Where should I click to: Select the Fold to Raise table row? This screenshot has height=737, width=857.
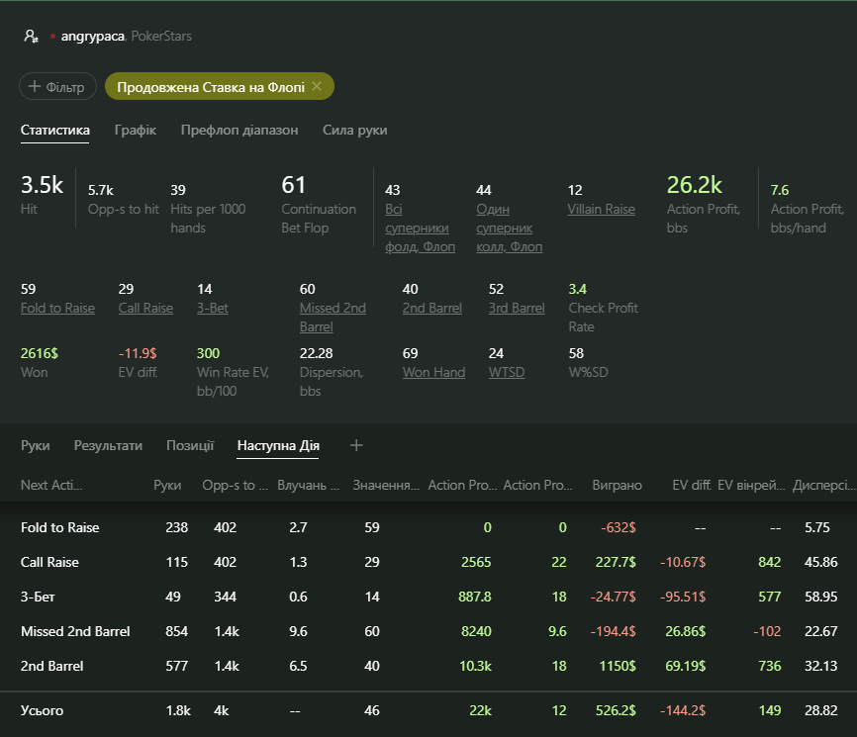(428, 527)
